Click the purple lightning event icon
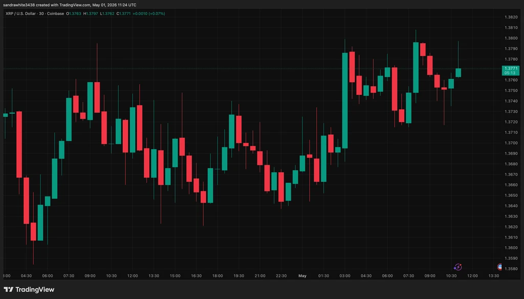Image resolution: width=524 pixels, height=299 pixels. 457,267
